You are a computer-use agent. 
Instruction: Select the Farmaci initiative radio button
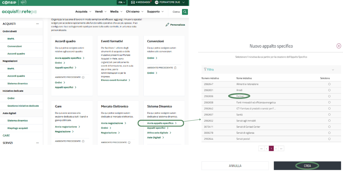[x=329, y=96]
